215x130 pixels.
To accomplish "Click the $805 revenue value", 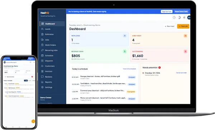I will click(x=76, y=56).
